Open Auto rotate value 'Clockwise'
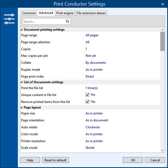The image size is (168, 168). 93,127
